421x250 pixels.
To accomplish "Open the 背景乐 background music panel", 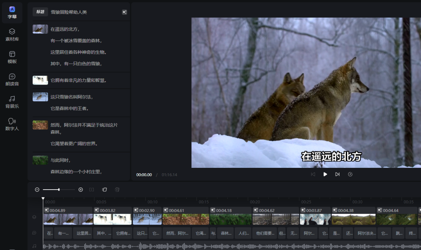I will click(x=12, y=102).
